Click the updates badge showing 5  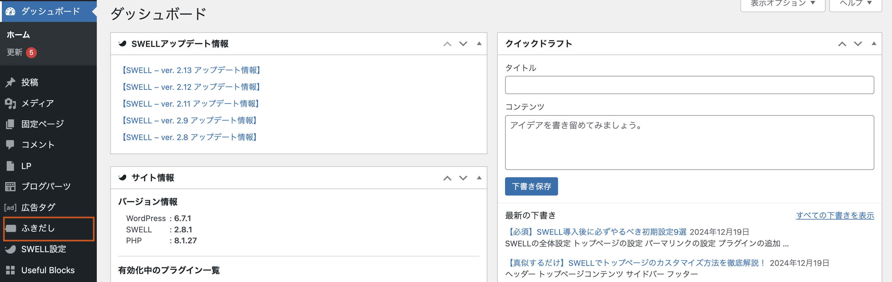[31, 52]
